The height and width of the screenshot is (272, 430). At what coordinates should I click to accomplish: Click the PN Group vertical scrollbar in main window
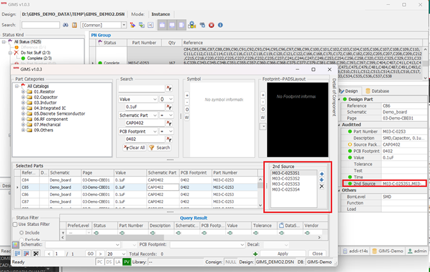[425, 64]
